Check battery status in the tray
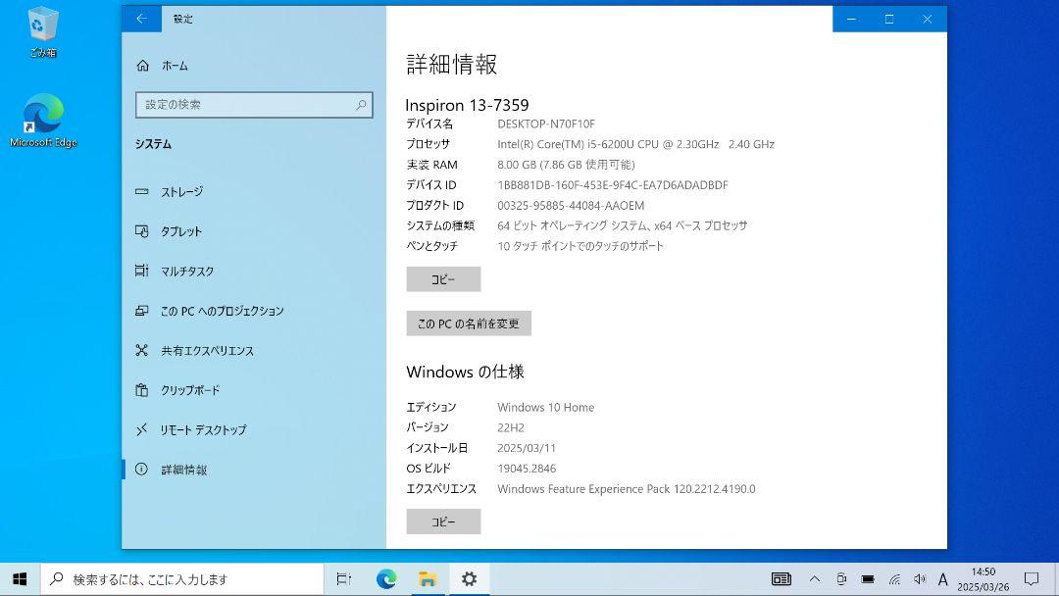This screenshot has width=1059, height=596. pos(868,579)
